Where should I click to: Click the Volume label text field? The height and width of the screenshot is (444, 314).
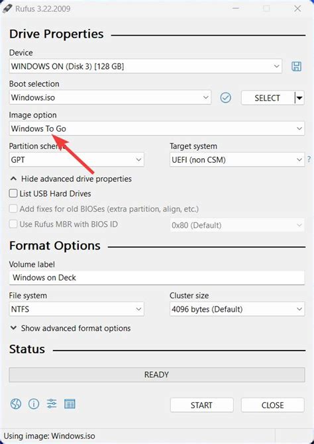[157, 277]
